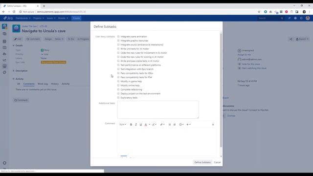Check 'Pass compatibility tests for PS4'
The height and width of the screenshot is (176, 313).
coord(118,77)
